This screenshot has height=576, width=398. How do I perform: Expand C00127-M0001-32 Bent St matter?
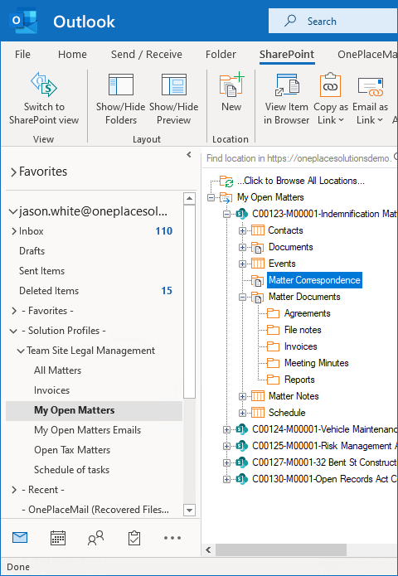pos(226,462)
